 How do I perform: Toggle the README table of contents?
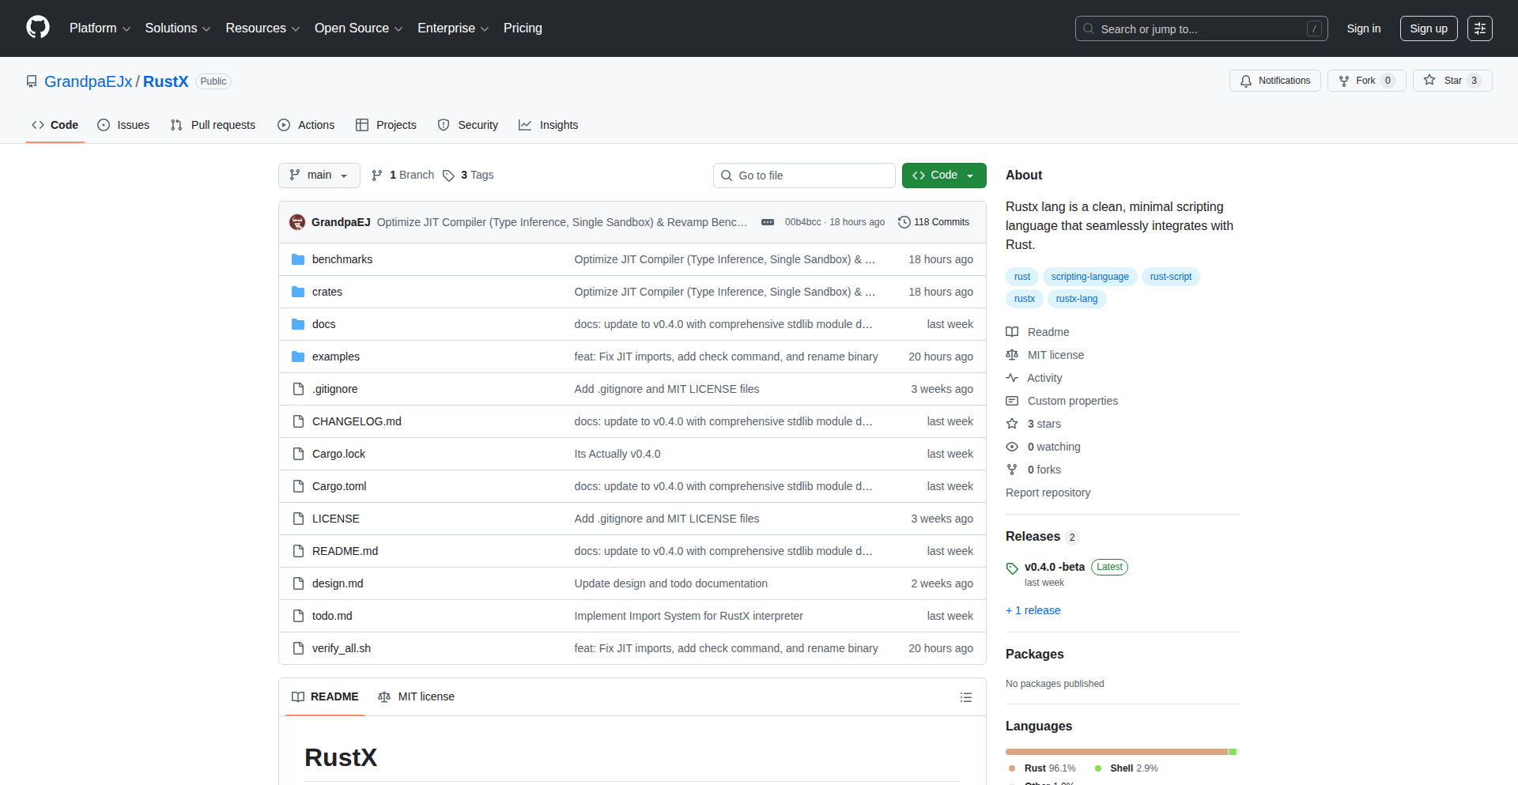click(x=965, y=696)
